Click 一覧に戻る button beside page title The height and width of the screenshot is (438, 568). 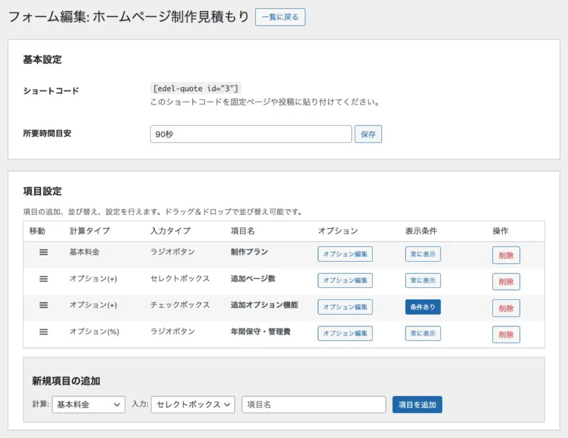click(280, 17)
